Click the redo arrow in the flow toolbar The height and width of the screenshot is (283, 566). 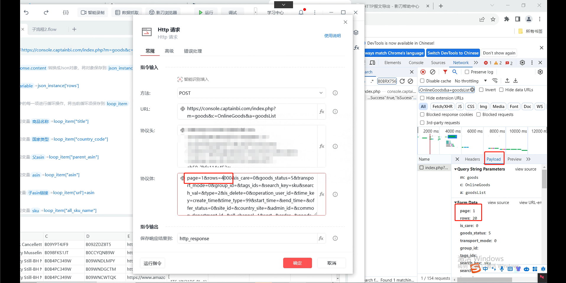46,12
